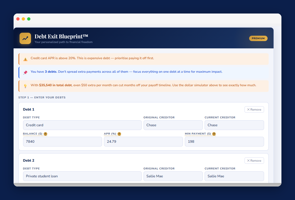
Task: Click the Debt Exit Blueprint chart icon
Action: coord(25,38)
